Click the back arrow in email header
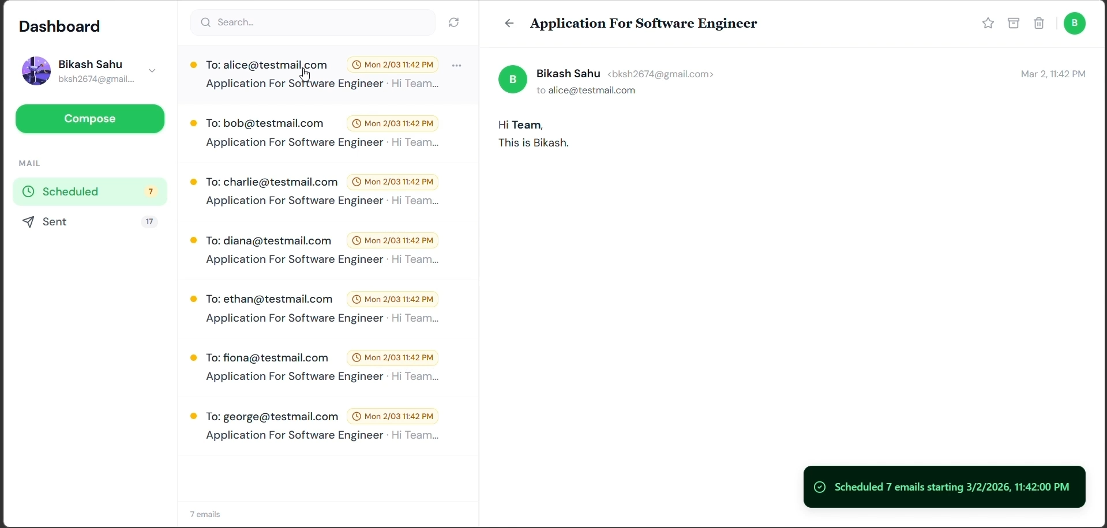The image size is (1107, 528). (x=509, y=24)
